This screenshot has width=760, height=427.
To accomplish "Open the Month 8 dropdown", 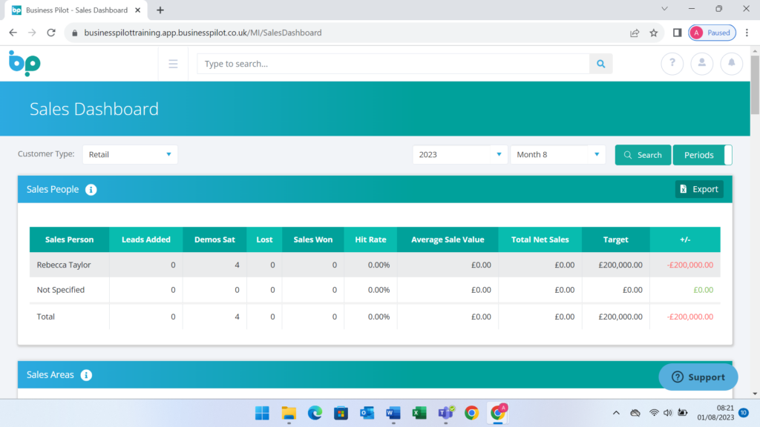I will [558, 154].
